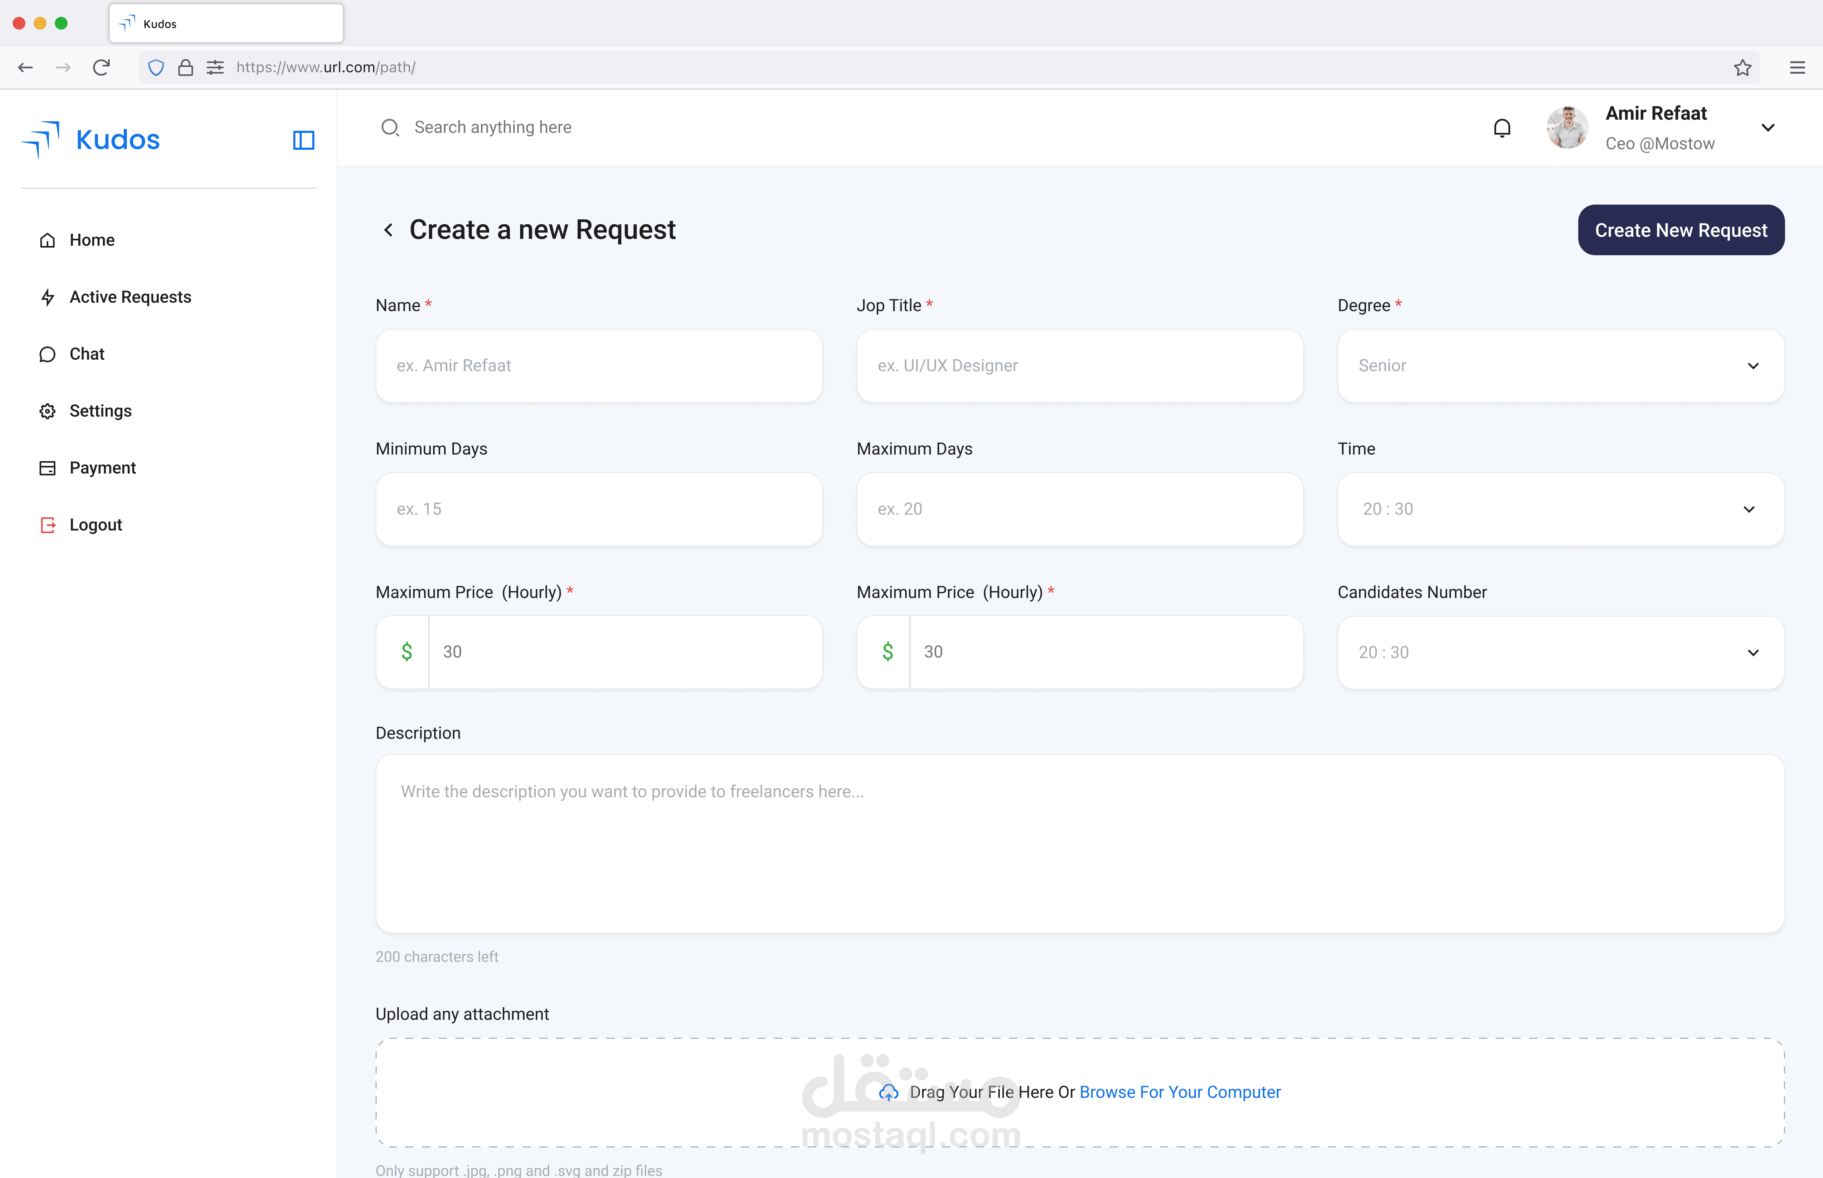Click the notification bell icon
This screenshot has height=1178, width=1823.
pyautogui.click(x=1502, y=128)
